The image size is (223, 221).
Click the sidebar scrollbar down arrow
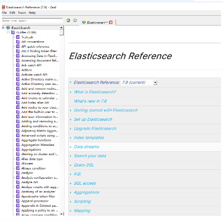(61, 214)
